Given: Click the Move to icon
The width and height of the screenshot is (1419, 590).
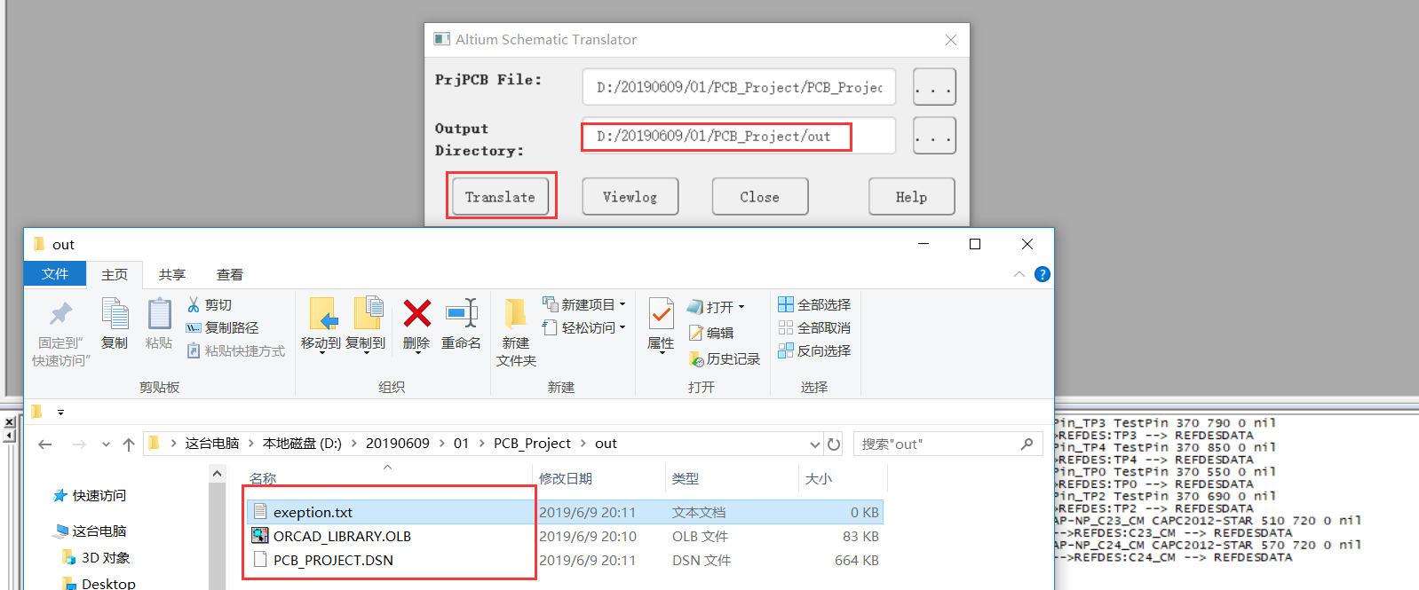Looking at the screenshot, I should point(321,314).
